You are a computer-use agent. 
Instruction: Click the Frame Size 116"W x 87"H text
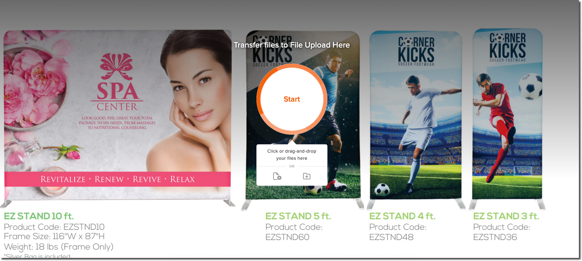coord(54,236)
